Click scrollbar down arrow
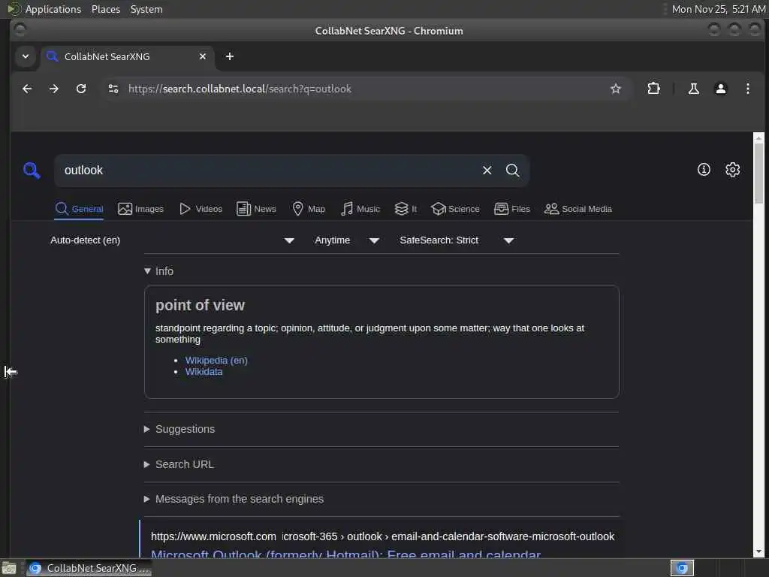Viewport: 769px width, 577px height. [x=758, y=551]
